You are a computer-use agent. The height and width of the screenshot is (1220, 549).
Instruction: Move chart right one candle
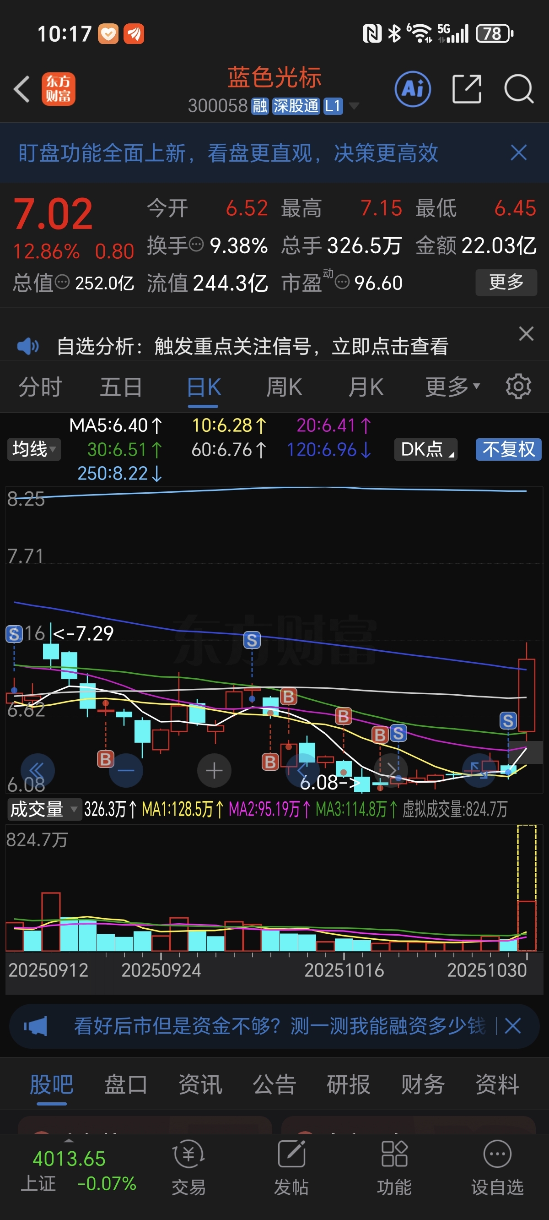(391, 771)
